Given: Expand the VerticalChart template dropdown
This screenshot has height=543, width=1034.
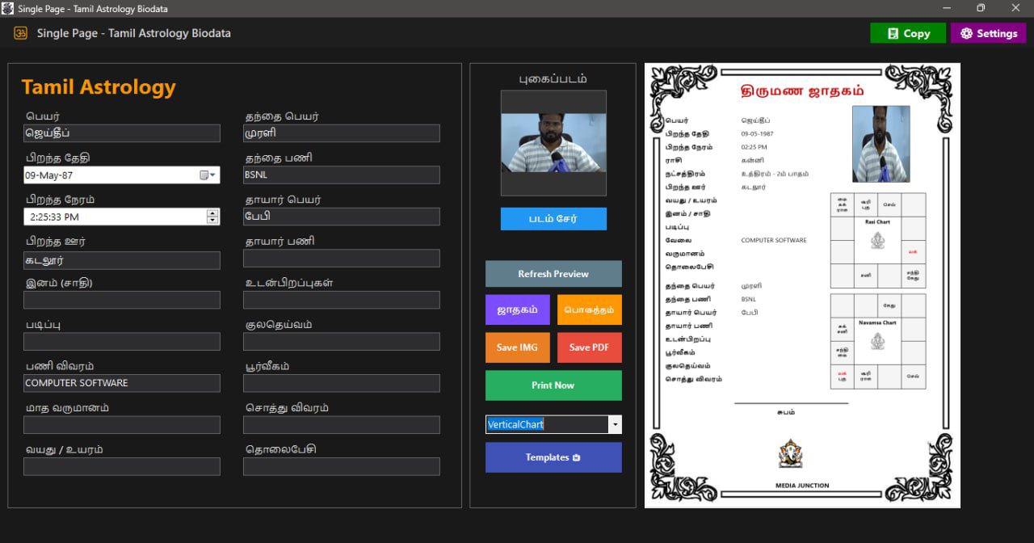Looking at the screenshot, I should point(615,424).
